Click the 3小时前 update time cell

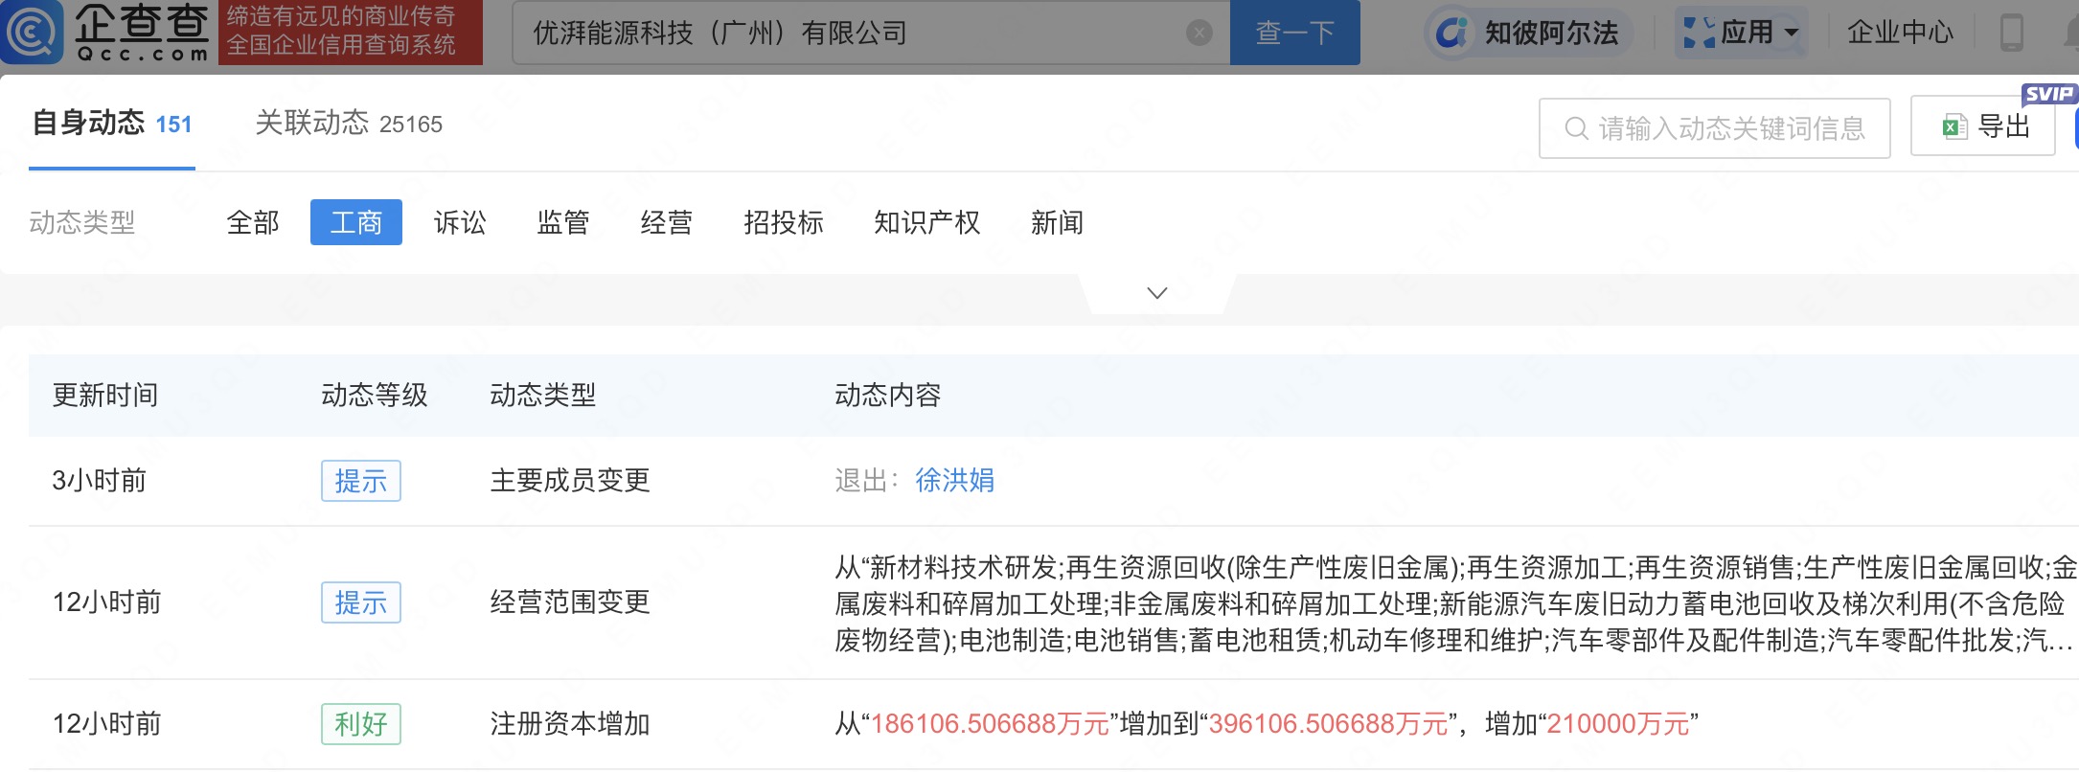coord(100,480)
